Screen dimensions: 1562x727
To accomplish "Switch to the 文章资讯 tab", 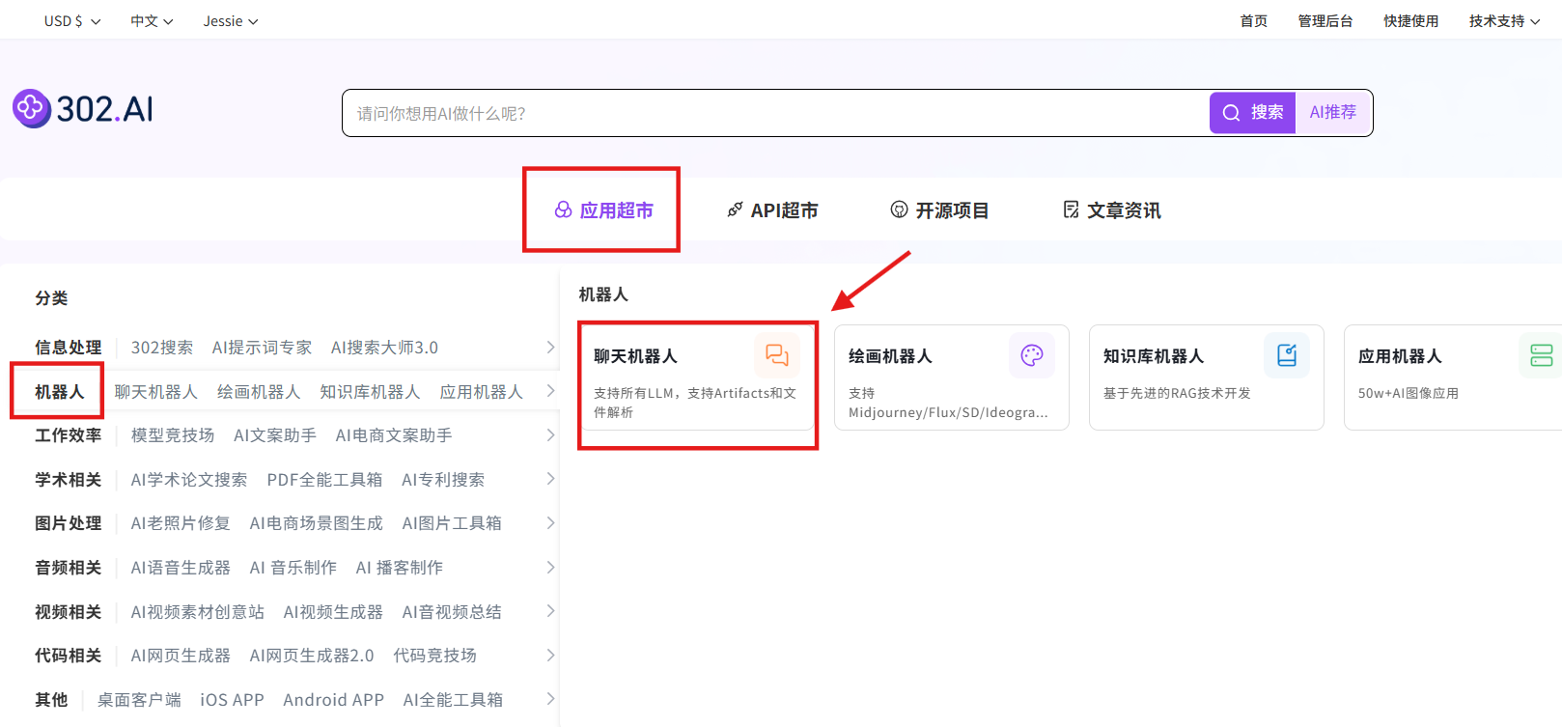I will pyautogui.click(x=1111, y=210).
